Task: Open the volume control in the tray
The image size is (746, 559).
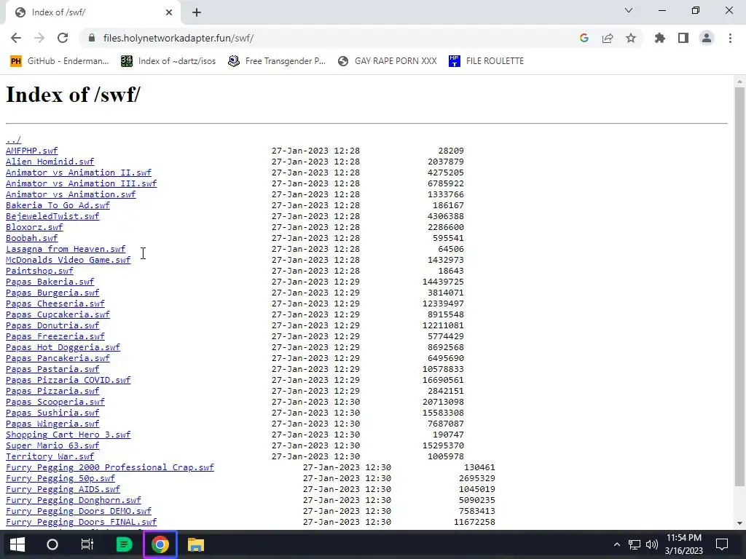Action: pos(652,544)
